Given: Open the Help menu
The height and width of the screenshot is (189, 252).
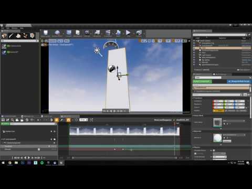Looking at the screenshot, I should (x=22, y=28).
